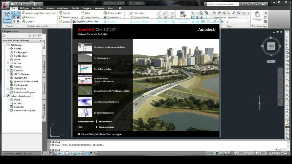Click the Vermessungsdaten importieren button
Image resolution: width=292 pixels, height=164 pixels.
tap(39, 13)
